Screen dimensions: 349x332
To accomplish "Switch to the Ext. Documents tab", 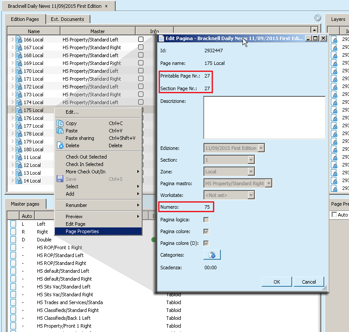I will click(68, 19).
